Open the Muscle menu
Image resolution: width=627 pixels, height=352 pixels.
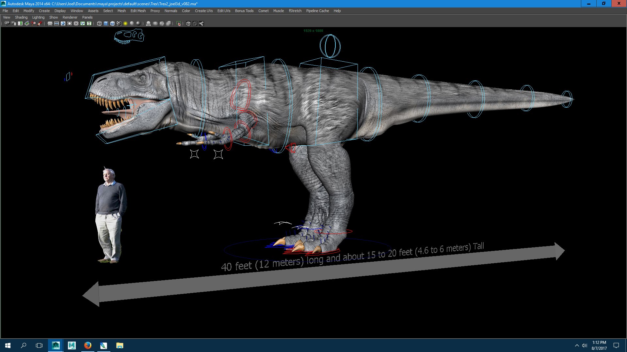click(279, 11)
